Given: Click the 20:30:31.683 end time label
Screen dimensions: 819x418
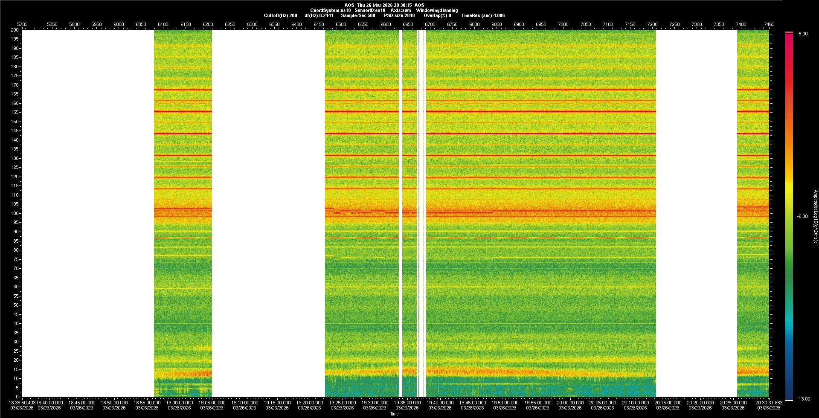Looking at the screenshot, I should 769,403.
